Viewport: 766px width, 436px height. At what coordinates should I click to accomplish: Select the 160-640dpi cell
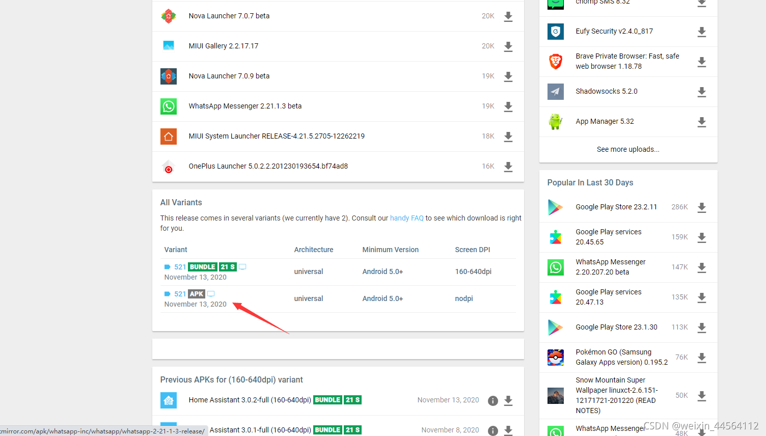473,271
